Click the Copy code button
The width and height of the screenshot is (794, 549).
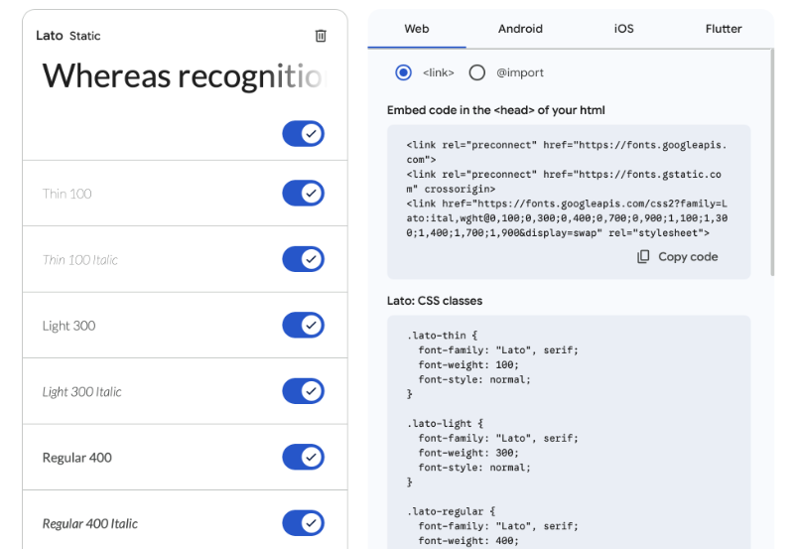coord(678,257)
